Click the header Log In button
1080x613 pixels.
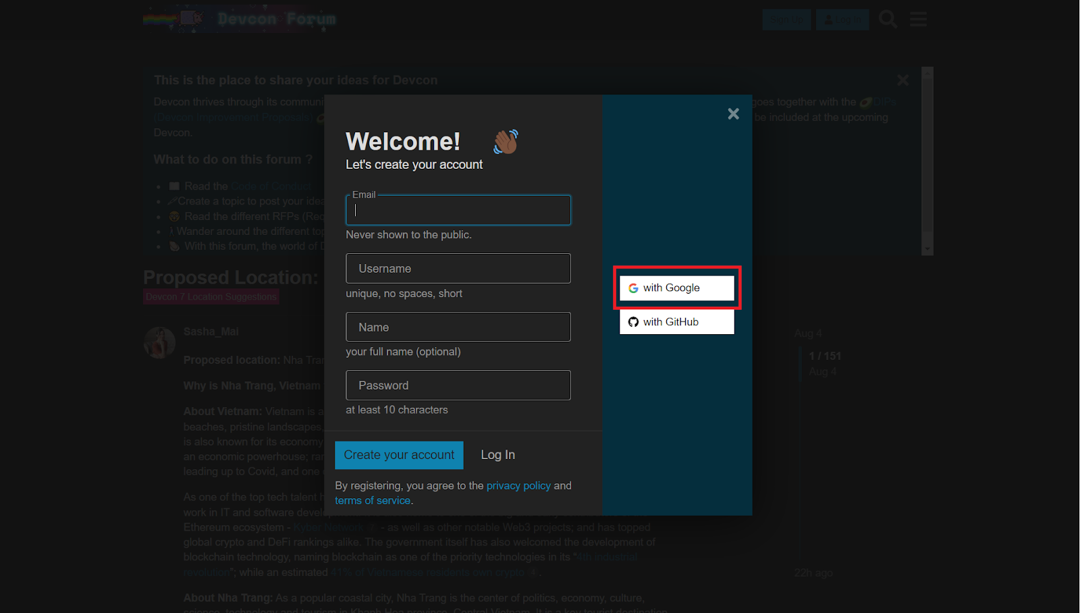point(842,20)
